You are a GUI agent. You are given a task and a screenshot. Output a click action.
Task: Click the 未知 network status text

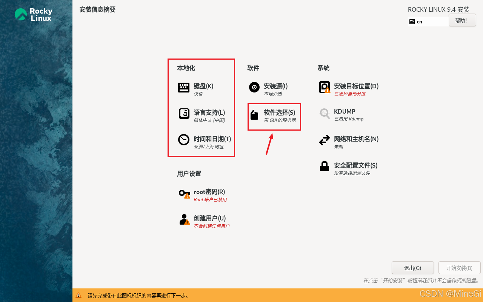pos(338,146)
